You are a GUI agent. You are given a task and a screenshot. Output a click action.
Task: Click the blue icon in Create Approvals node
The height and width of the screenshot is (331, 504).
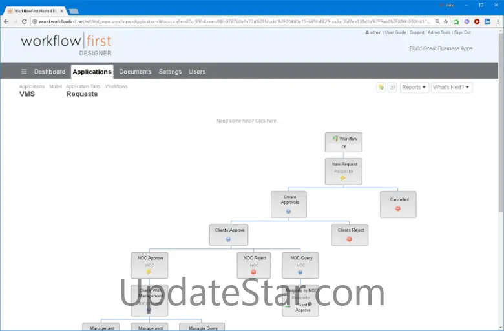point(288,211)
